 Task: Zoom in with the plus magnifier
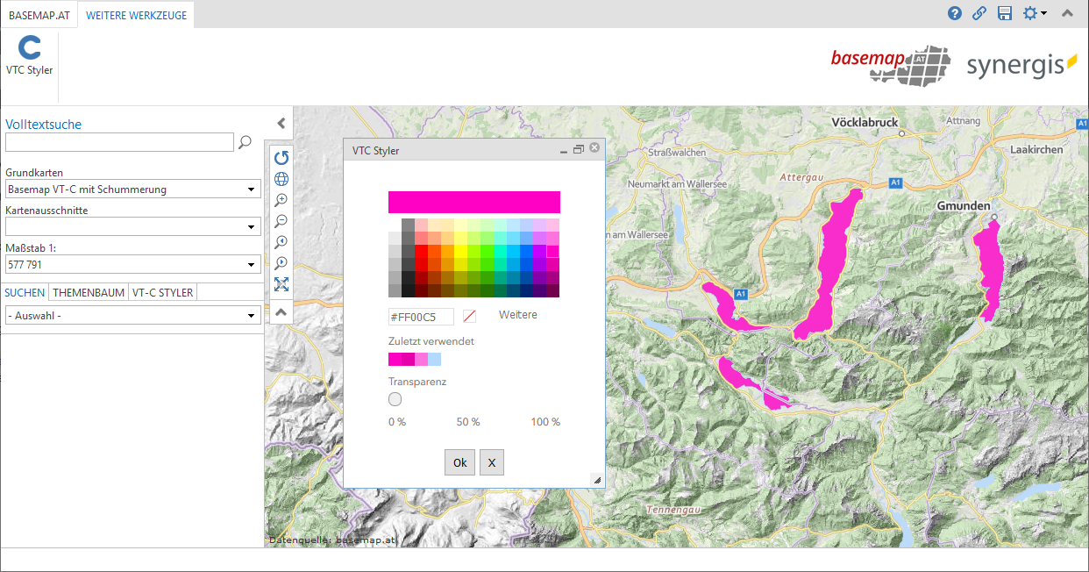coord(281,200)
